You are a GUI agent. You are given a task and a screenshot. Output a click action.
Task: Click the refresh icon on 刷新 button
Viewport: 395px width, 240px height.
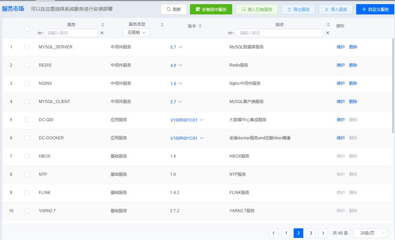coord(168,9)
